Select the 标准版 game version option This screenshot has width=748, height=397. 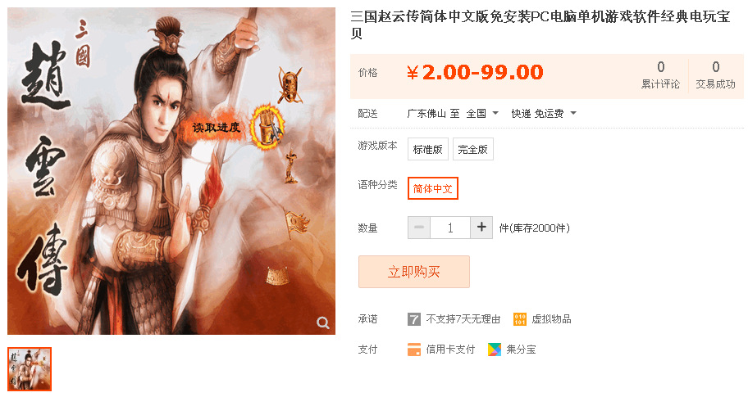point(428,149)
